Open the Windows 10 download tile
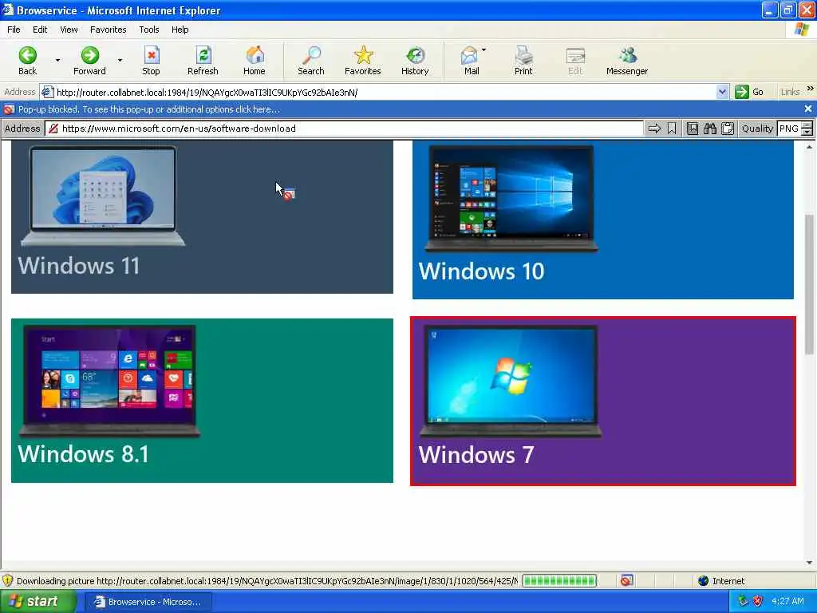Viewport: 817px width, 613px height. (603, 219)
